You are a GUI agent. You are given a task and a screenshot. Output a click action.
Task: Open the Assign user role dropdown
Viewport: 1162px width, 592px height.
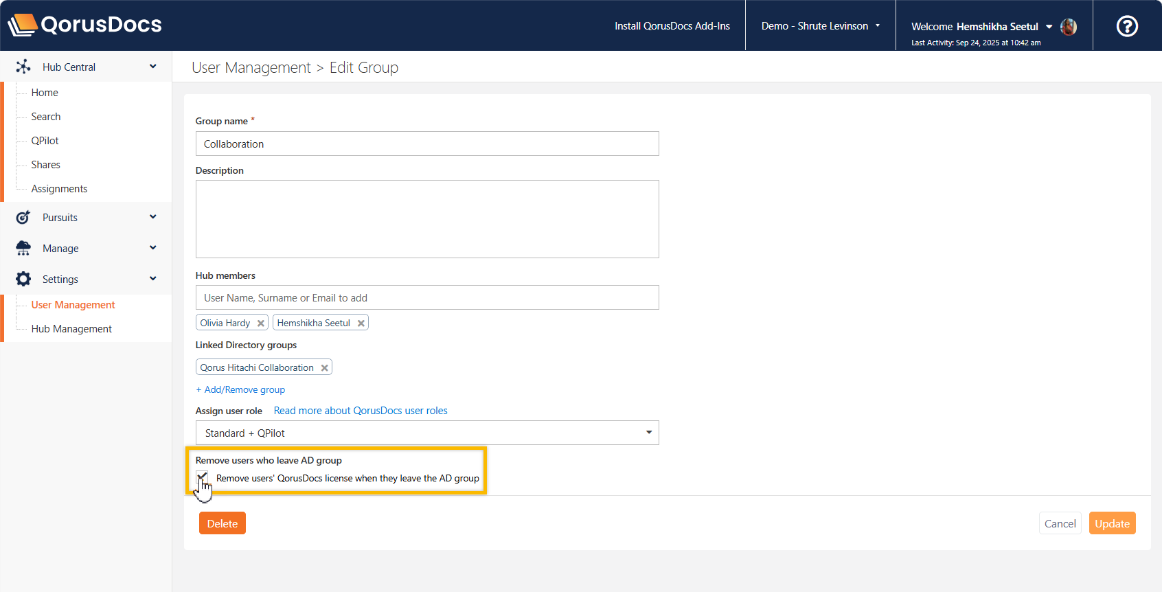pos(426,433)
